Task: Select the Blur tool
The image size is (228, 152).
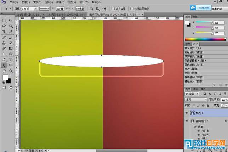Action: point(4,54)
